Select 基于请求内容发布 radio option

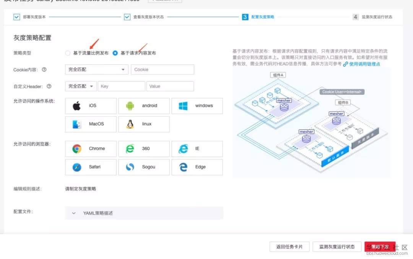pos(115,53)
